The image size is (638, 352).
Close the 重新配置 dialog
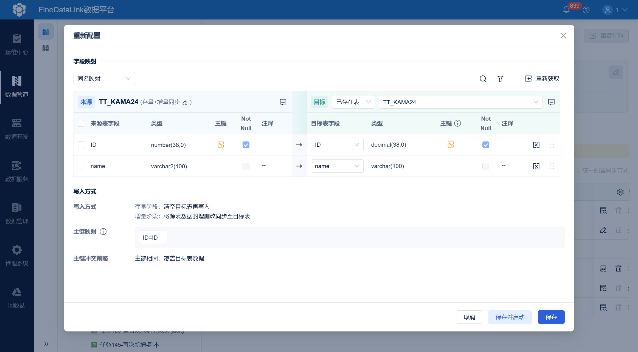563,36
